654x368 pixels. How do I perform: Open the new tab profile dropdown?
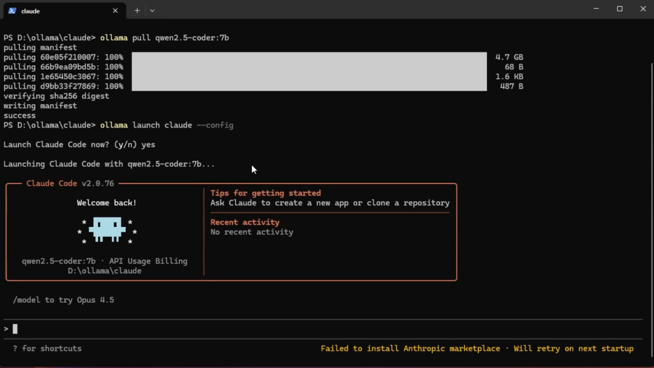coord(152,11)
